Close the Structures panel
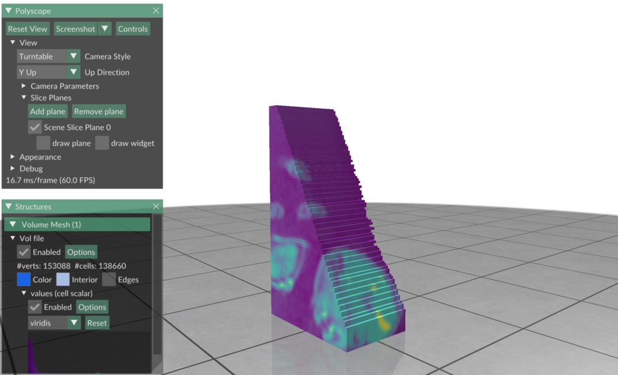The image size is (618, 375). point(156,206)
